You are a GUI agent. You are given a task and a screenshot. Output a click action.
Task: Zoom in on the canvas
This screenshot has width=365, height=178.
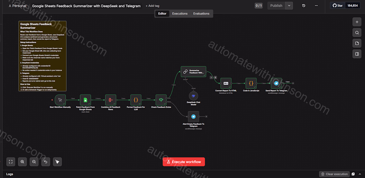(22, 162)
